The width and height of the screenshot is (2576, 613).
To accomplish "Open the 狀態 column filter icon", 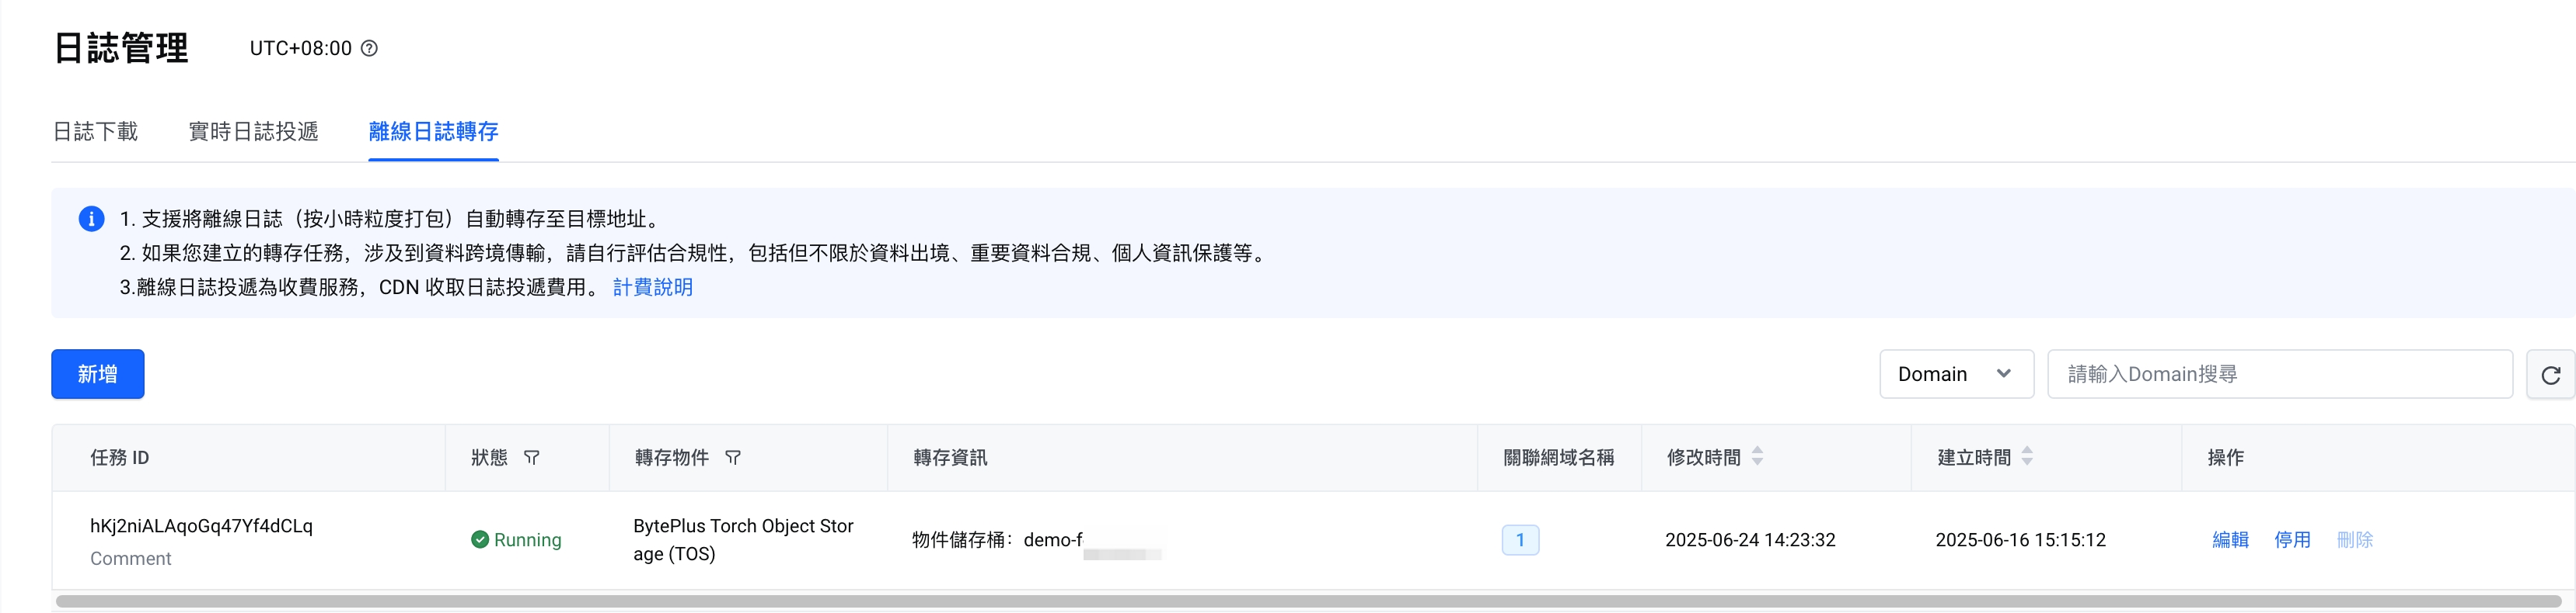I will point(532,457).
